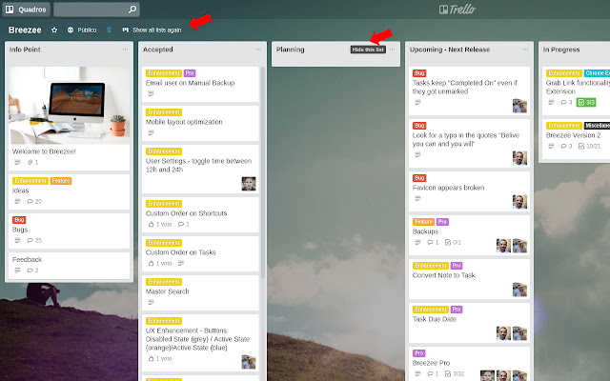Star the Breezee board
This screenshot has width=610, height=381.
tap(54, 30)
